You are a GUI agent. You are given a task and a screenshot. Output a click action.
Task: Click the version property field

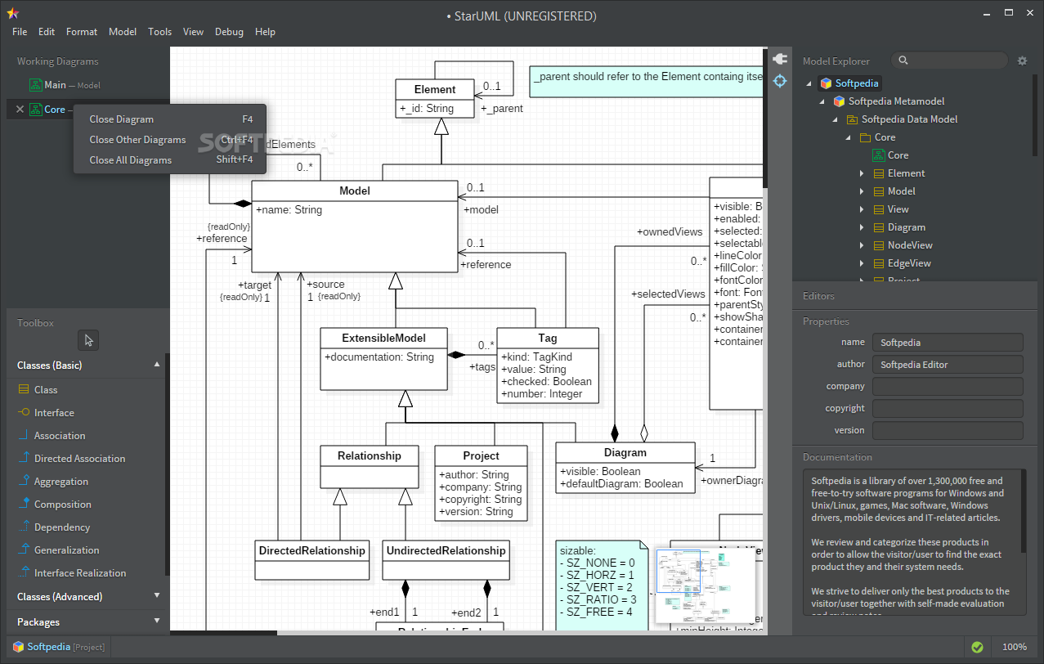(x=948, y=430)
